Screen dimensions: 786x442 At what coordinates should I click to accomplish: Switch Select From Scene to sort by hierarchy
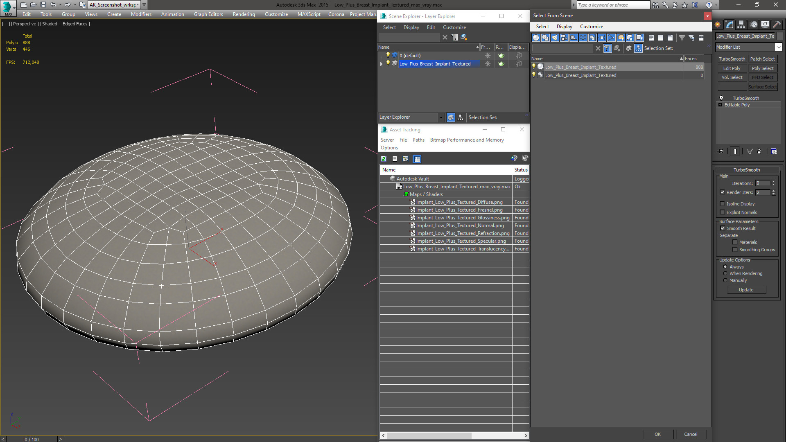[x=639, y=48]
